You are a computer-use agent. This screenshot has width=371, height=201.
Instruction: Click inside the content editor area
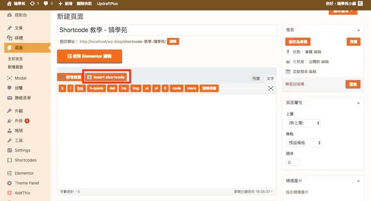pos(167,141)
